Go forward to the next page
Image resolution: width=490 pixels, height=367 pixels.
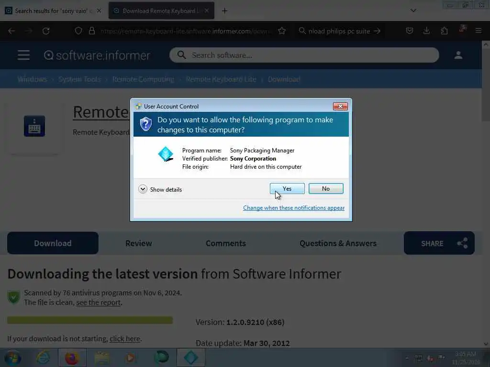tap(28, 31)
